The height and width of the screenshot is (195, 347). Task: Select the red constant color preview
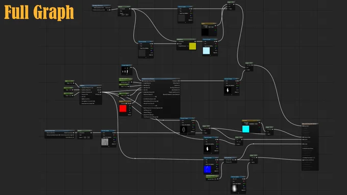123,108
